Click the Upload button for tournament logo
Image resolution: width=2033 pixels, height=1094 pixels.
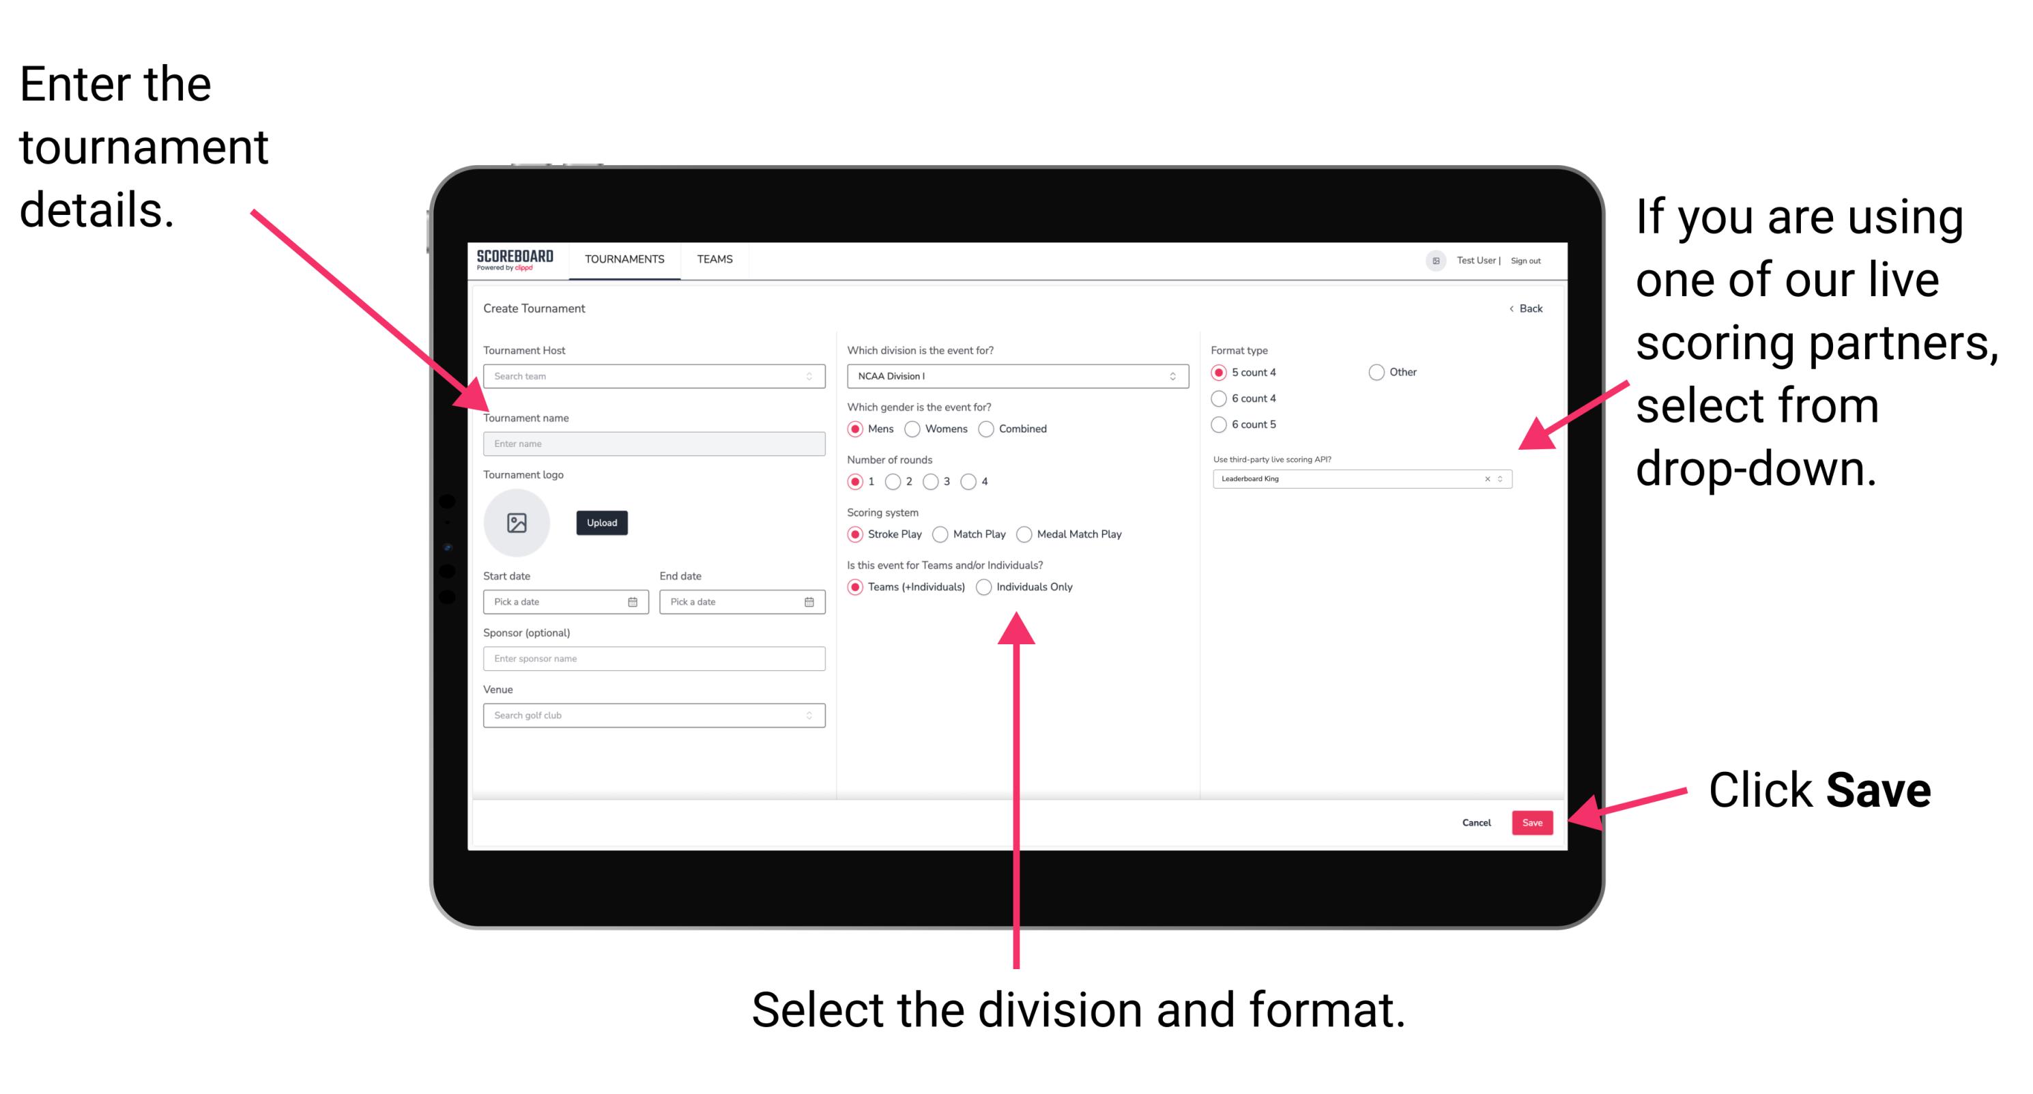coord(601,523)
